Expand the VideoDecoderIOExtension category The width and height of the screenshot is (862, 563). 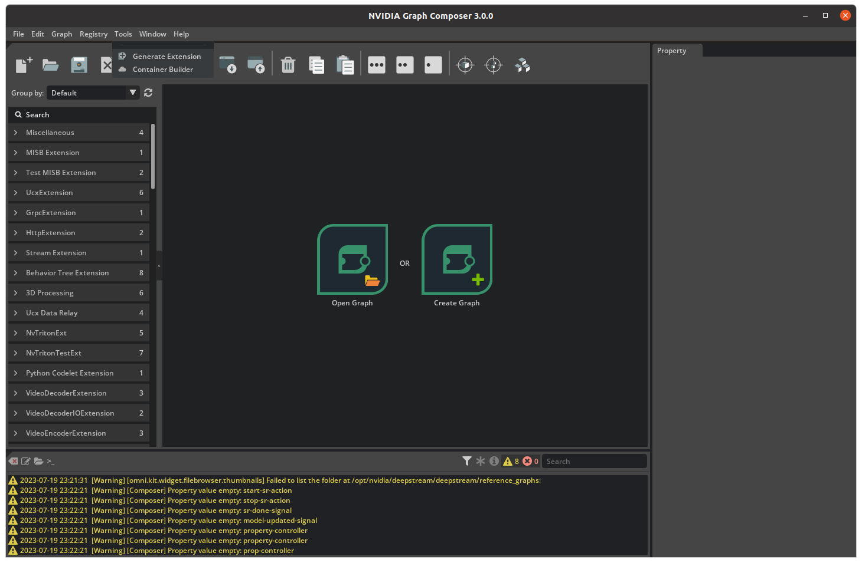coord(79,413)
